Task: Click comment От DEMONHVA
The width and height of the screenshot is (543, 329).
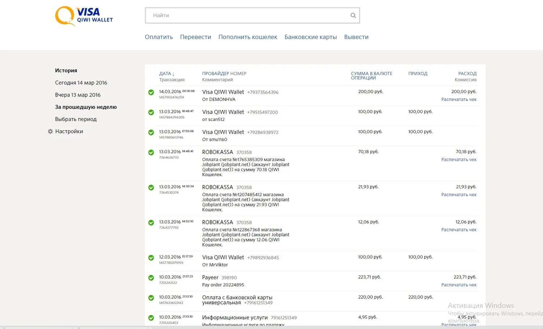Action: tap(219, 99)
